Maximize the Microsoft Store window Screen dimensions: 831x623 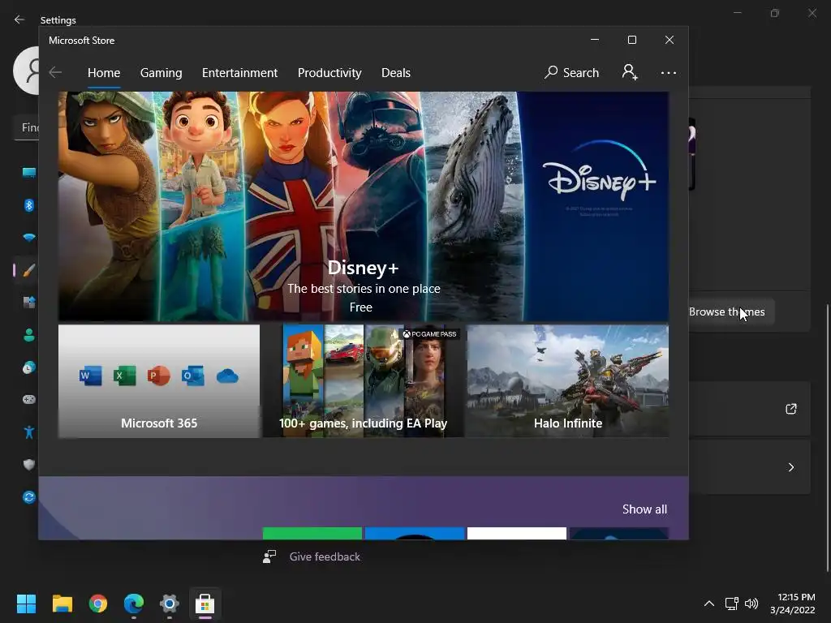[x=631, y=40]
